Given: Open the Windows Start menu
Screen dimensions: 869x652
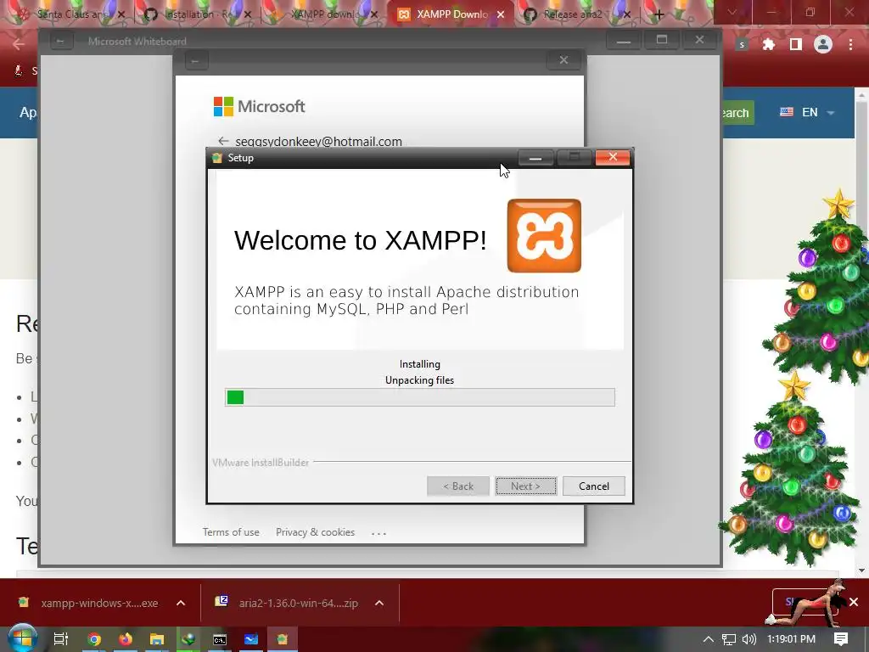Looking at the screenshot, I should [x=21, y=638].
